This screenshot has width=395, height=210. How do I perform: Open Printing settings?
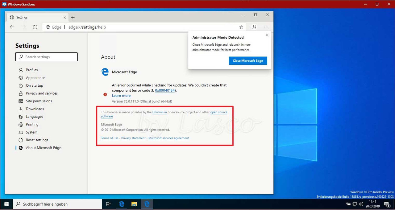32,125
